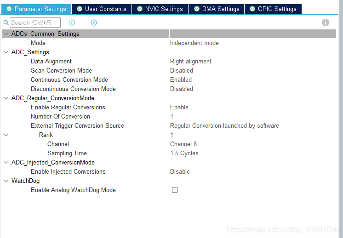Change the Channel 8 value
This screenshot has height=238, width=343.
click(x=183, y=144)
